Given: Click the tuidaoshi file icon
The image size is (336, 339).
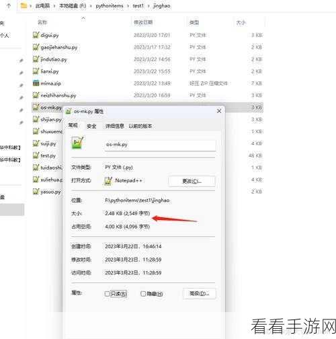Looking at the screenshot, I should 36,167.
